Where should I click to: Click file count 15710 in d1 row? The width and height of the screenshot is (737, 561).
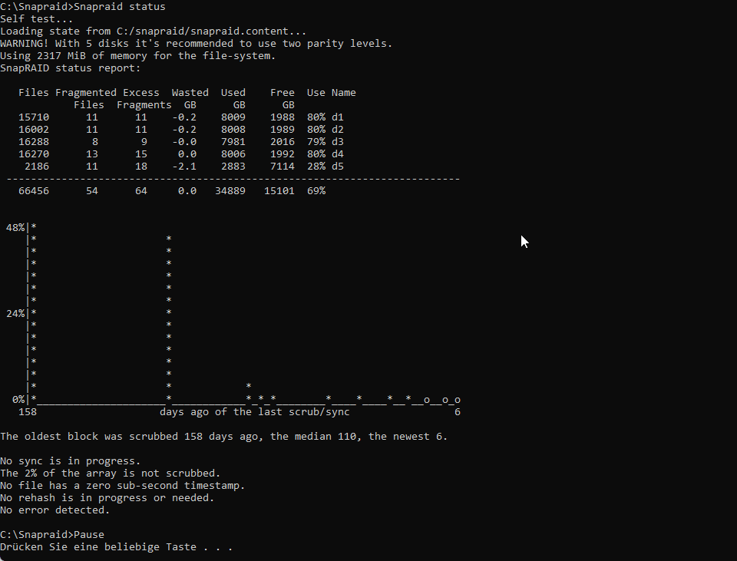coord(34,117)
